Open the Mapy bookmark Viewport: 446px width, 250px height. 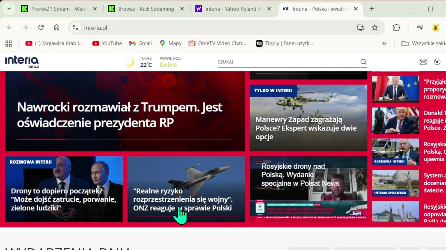pos(170,43)
